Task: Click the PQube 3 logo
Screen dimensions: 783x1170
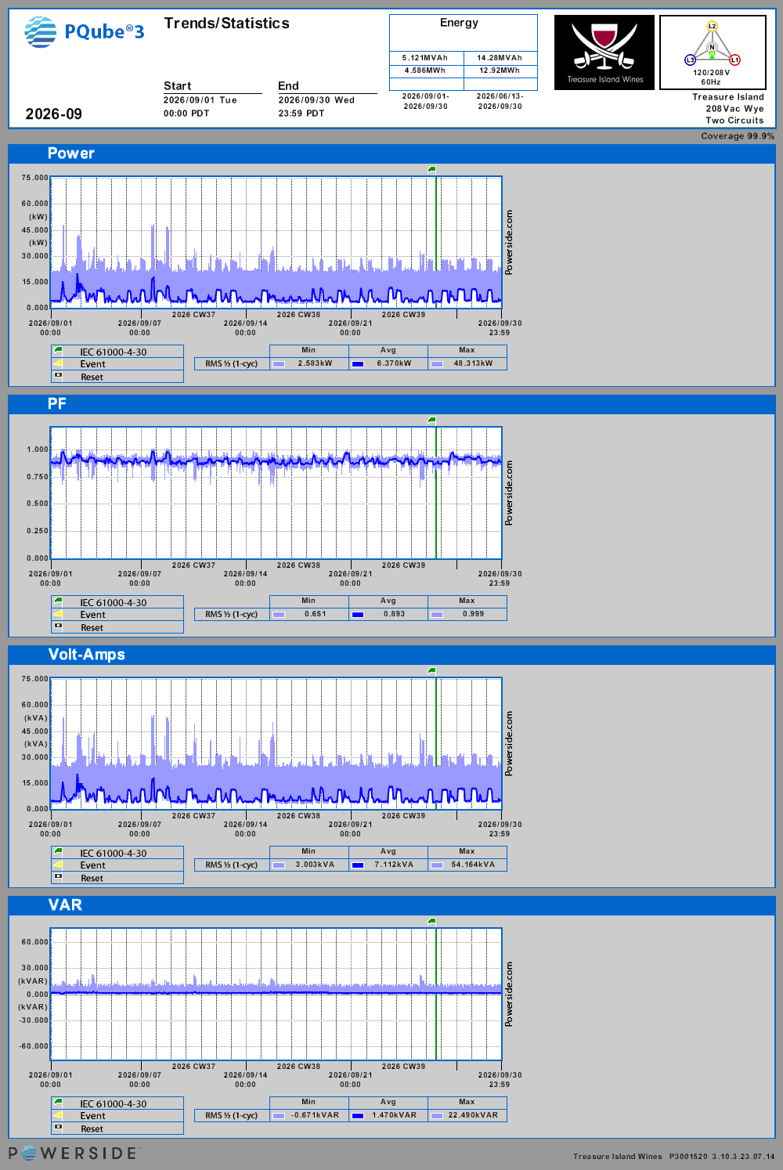Action: [x=84, y=32]
